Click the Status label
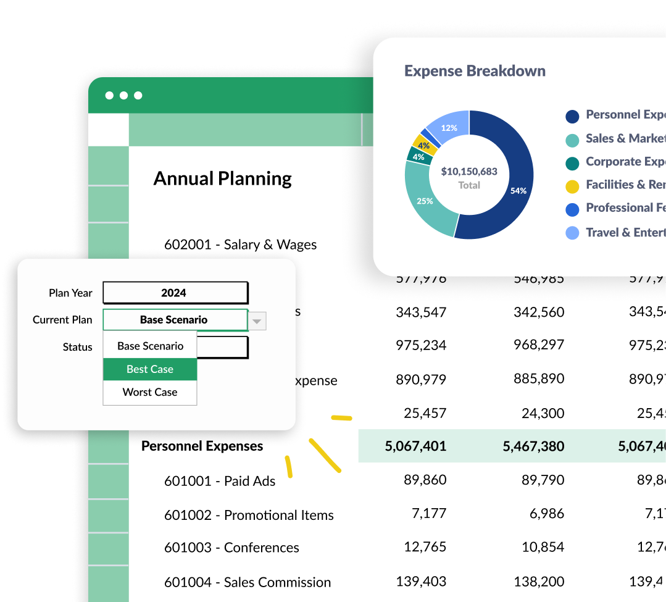Screen dimensions: 666x602 pyautogui.click(x=77, y=347)
